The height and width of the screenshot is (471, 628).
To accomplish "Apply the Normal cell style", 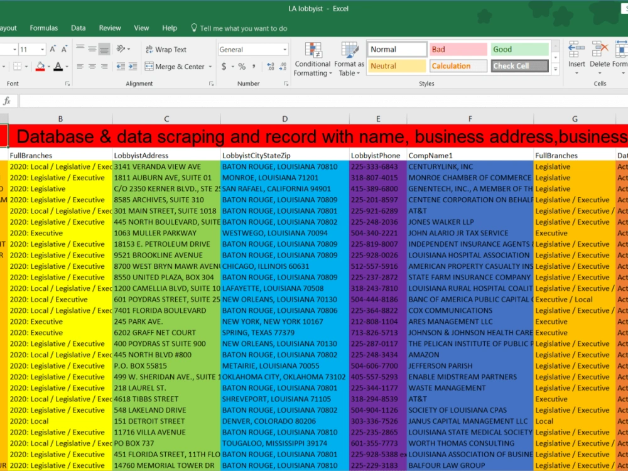I will (x=397, y=49).
